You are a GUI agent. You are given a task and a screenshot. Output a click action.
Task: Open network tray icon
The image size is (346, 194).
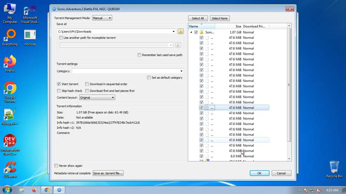312,190
